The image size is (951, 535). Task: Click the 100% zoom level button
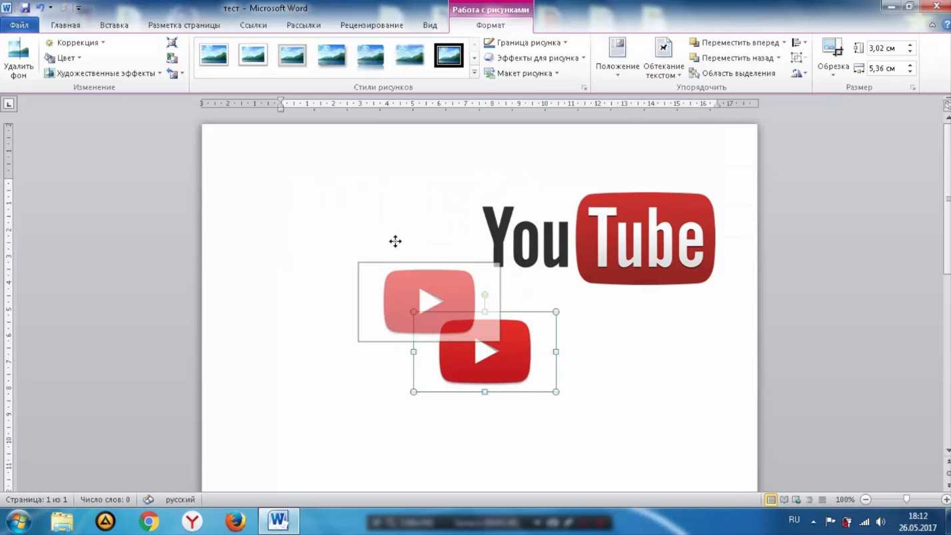(845, 500)
